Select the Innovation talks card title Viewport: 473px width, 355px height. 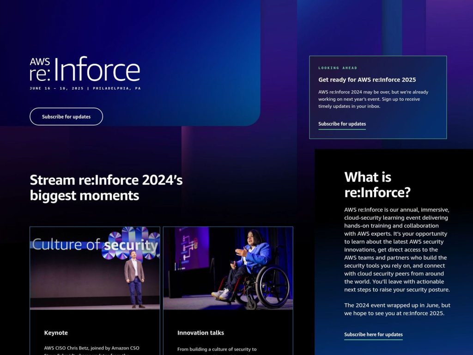tap(200, 332)
